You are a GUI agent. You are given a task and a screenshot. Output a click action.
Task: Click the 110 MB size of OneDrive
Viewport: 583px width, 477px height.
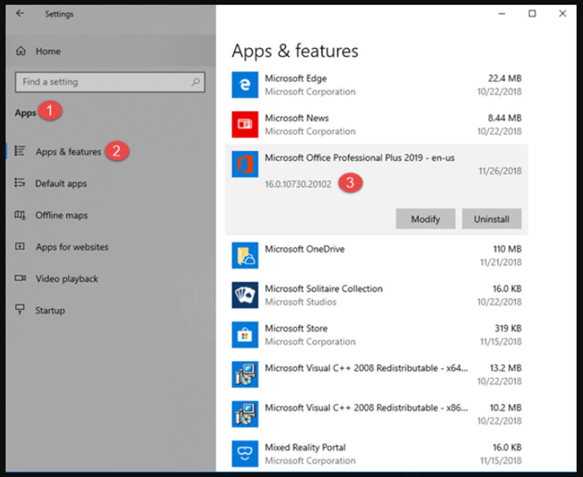pyautogui.click(x=507, y=248)
